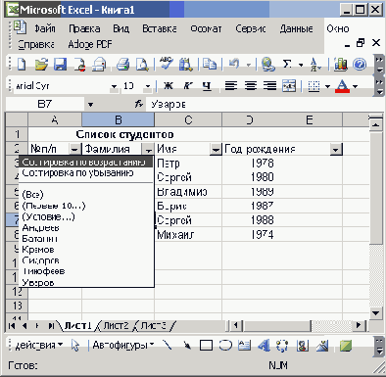Click the Undo arrow icon

[x=234, y=64]
